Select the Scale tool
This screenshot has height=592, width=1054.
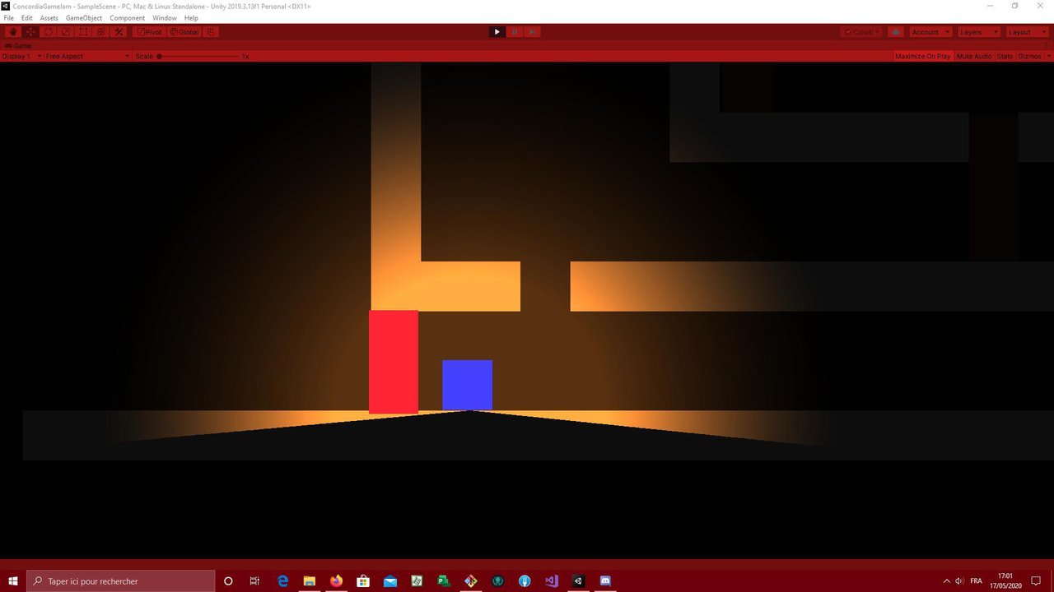coord(66,32)
